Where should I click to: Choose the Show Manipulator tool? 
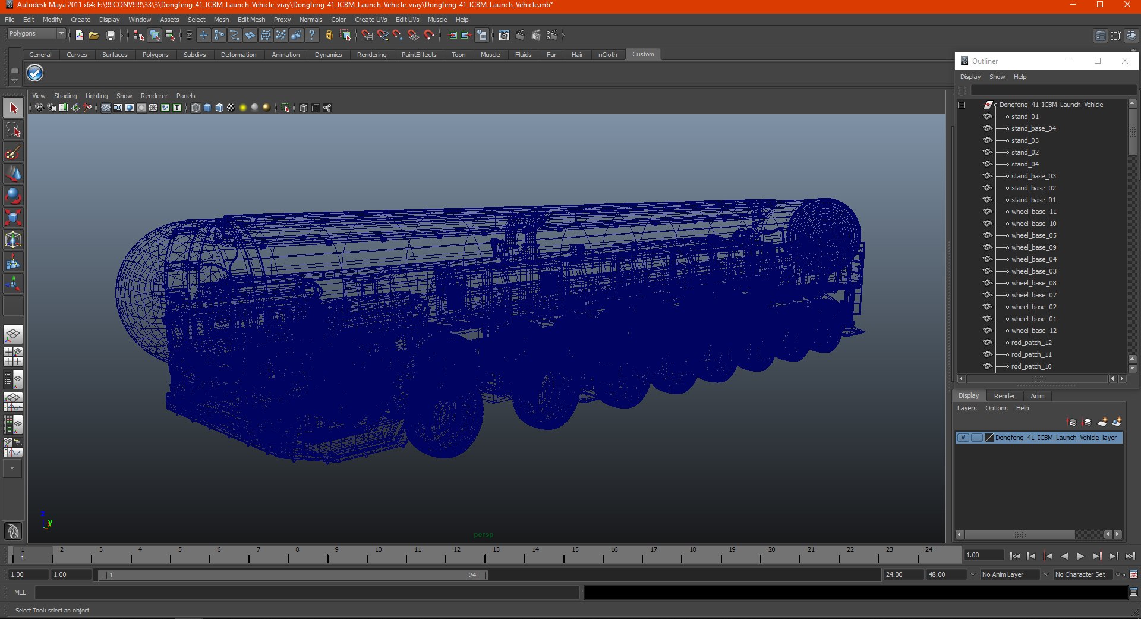point(13,284)
